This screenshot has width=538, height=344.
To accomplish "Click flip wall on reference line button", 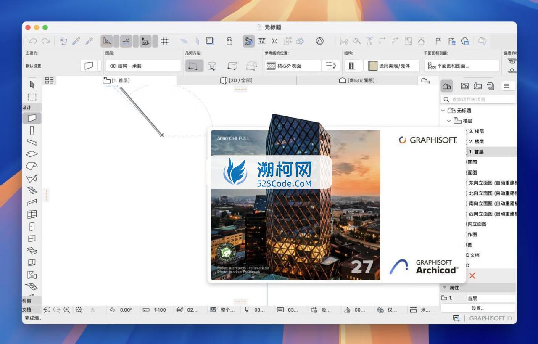I will (x=331, y=66).
